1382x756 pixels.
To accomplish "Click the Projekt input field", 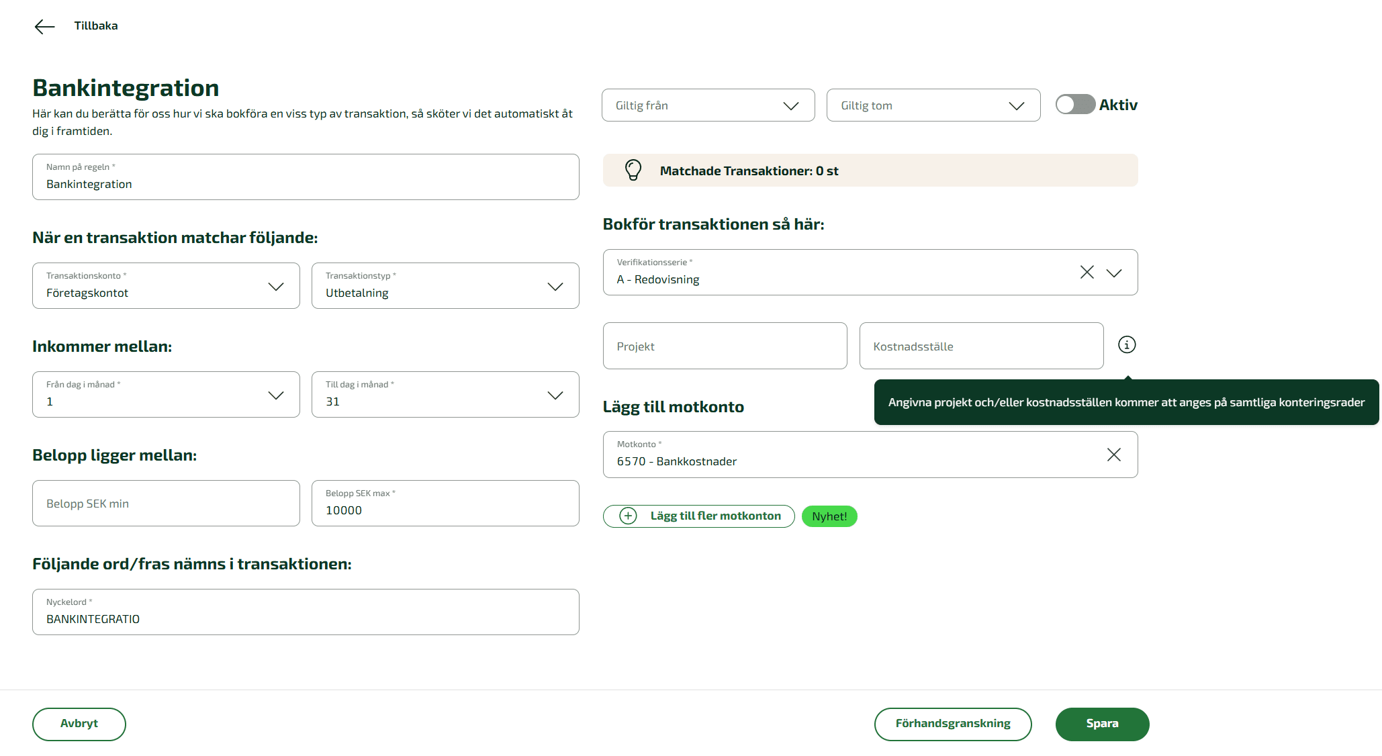I will coord(725,346).
